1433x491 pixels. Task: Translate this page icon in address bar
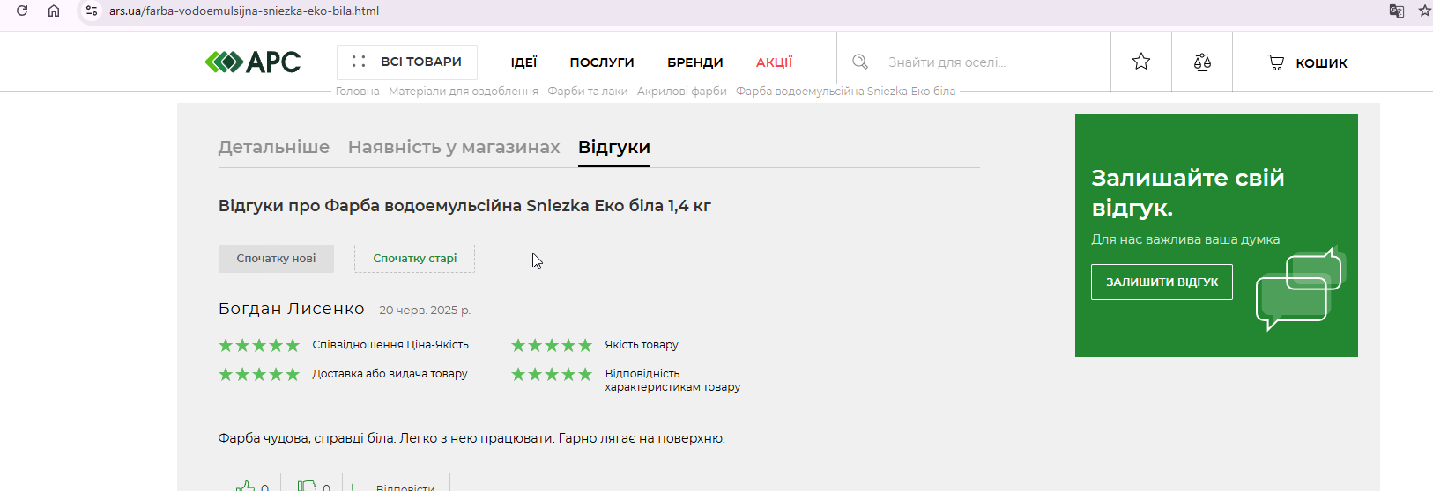(1396, 11)
